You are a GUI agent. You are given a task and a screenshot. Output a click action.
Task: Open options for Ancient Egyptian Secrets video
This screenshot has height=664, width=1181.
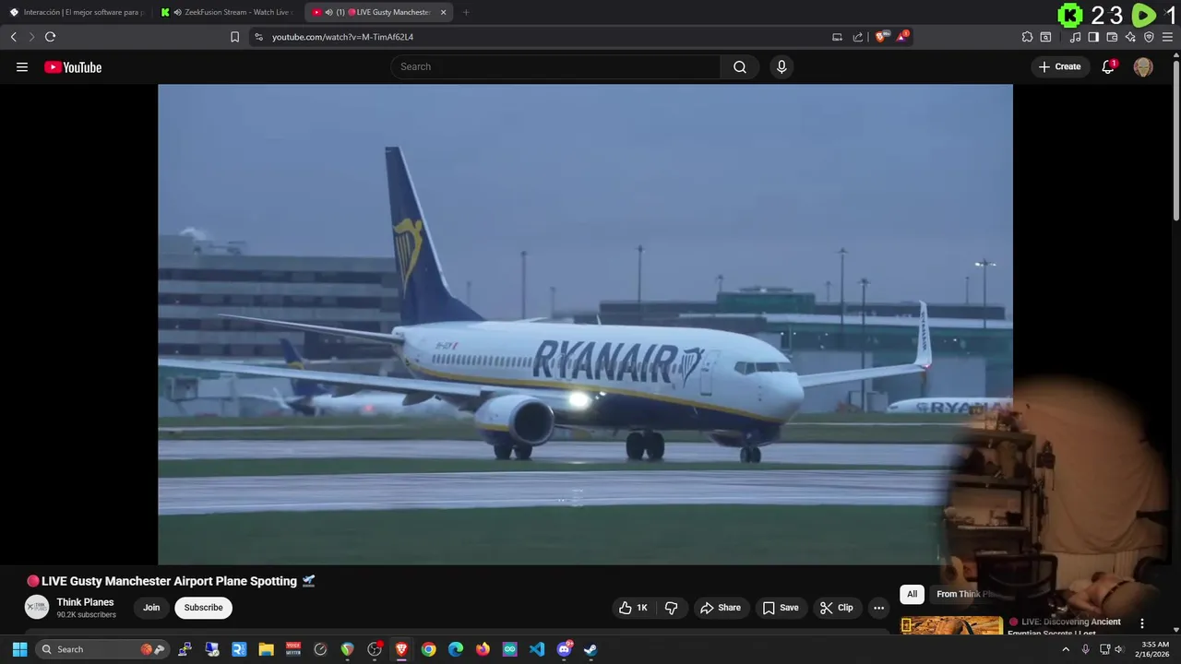(x=1141, y=623)
